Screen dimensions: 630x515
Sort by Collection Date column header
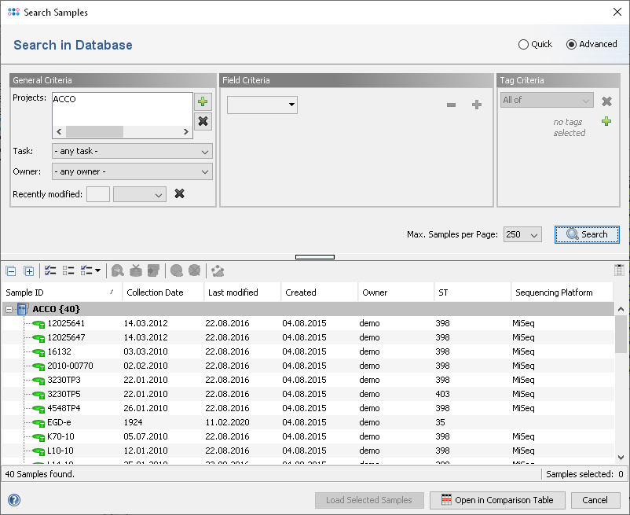coord(155,292)
